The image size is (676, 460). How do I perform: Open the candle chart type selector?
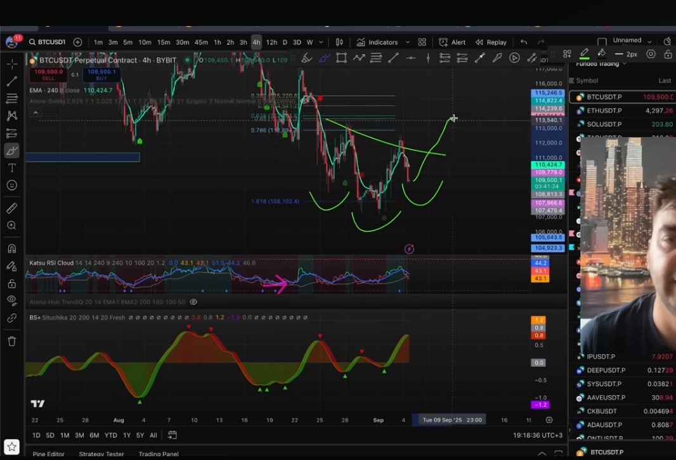(x=339, y=43)
